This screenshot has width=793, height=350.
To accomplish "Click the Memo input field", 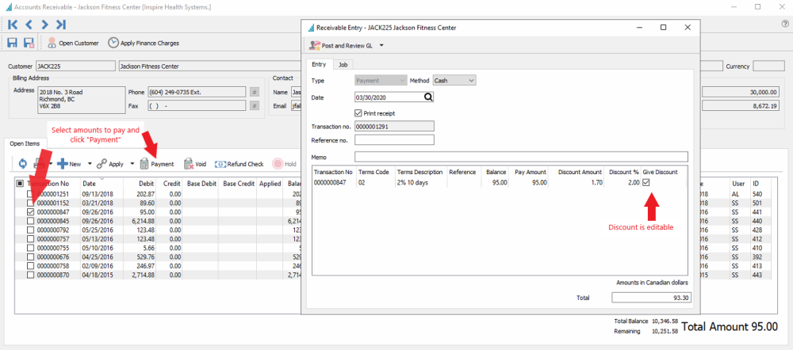I will coord(522,157).
